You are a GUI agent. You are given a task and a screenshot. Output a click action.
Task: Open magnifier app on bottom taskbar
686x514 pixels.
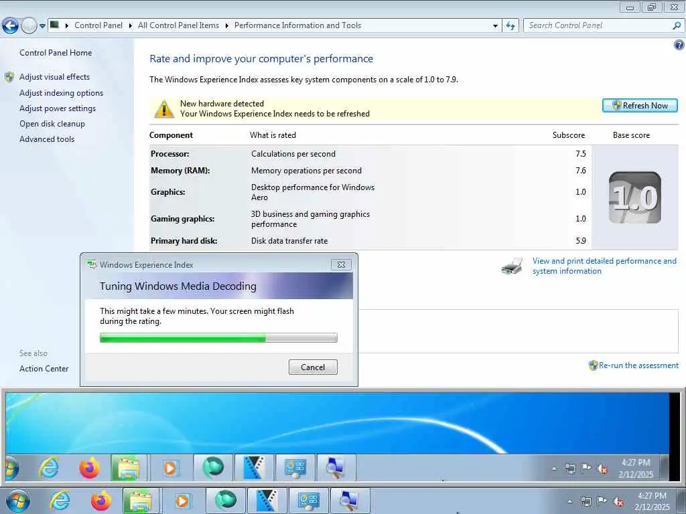point(350,501)
